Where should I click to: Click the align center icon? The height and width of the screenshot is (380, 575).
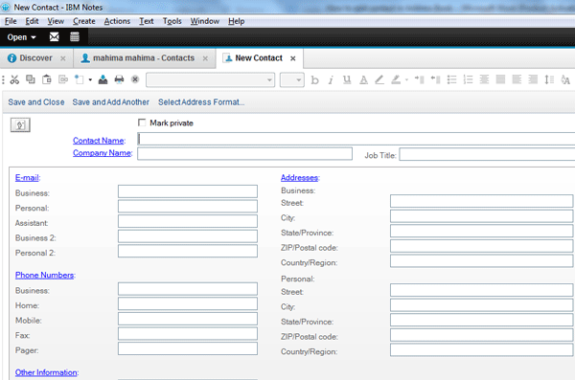click(x=484, y=79)
